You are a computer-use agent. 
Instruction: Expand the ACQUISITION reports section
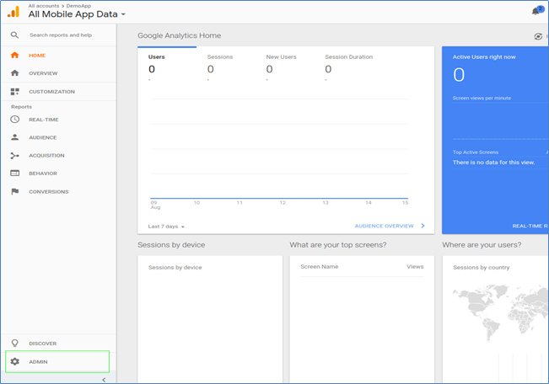click(x=58, y=155)
